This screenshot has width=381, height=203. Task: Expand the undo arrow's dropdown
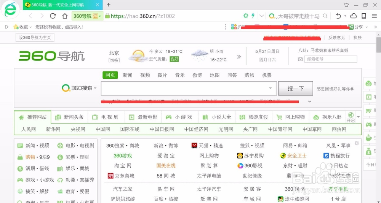[345, 16]
